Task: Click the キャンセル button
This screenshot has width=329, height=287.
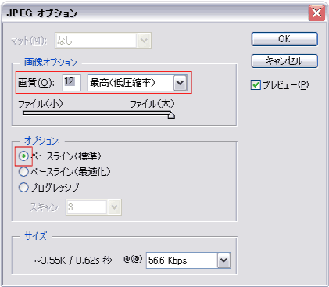Action: click(x=284, y=61)
